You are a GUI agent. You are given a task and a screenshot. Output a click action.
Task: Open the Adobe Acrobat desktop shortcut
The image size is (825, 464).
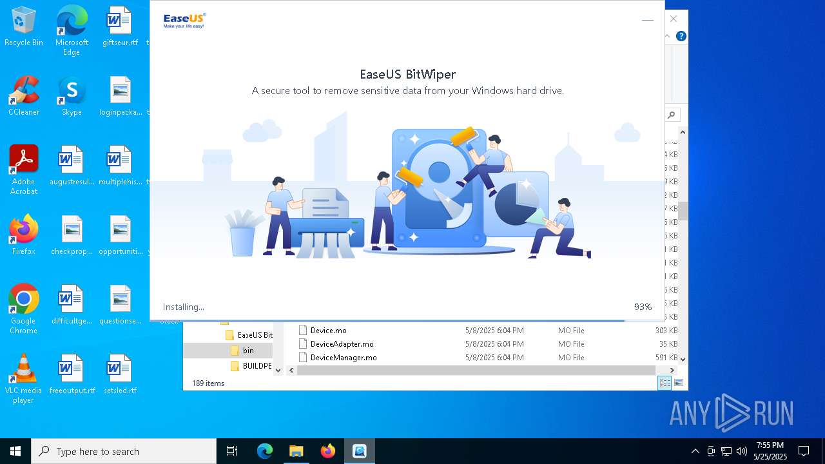(24, 170)
